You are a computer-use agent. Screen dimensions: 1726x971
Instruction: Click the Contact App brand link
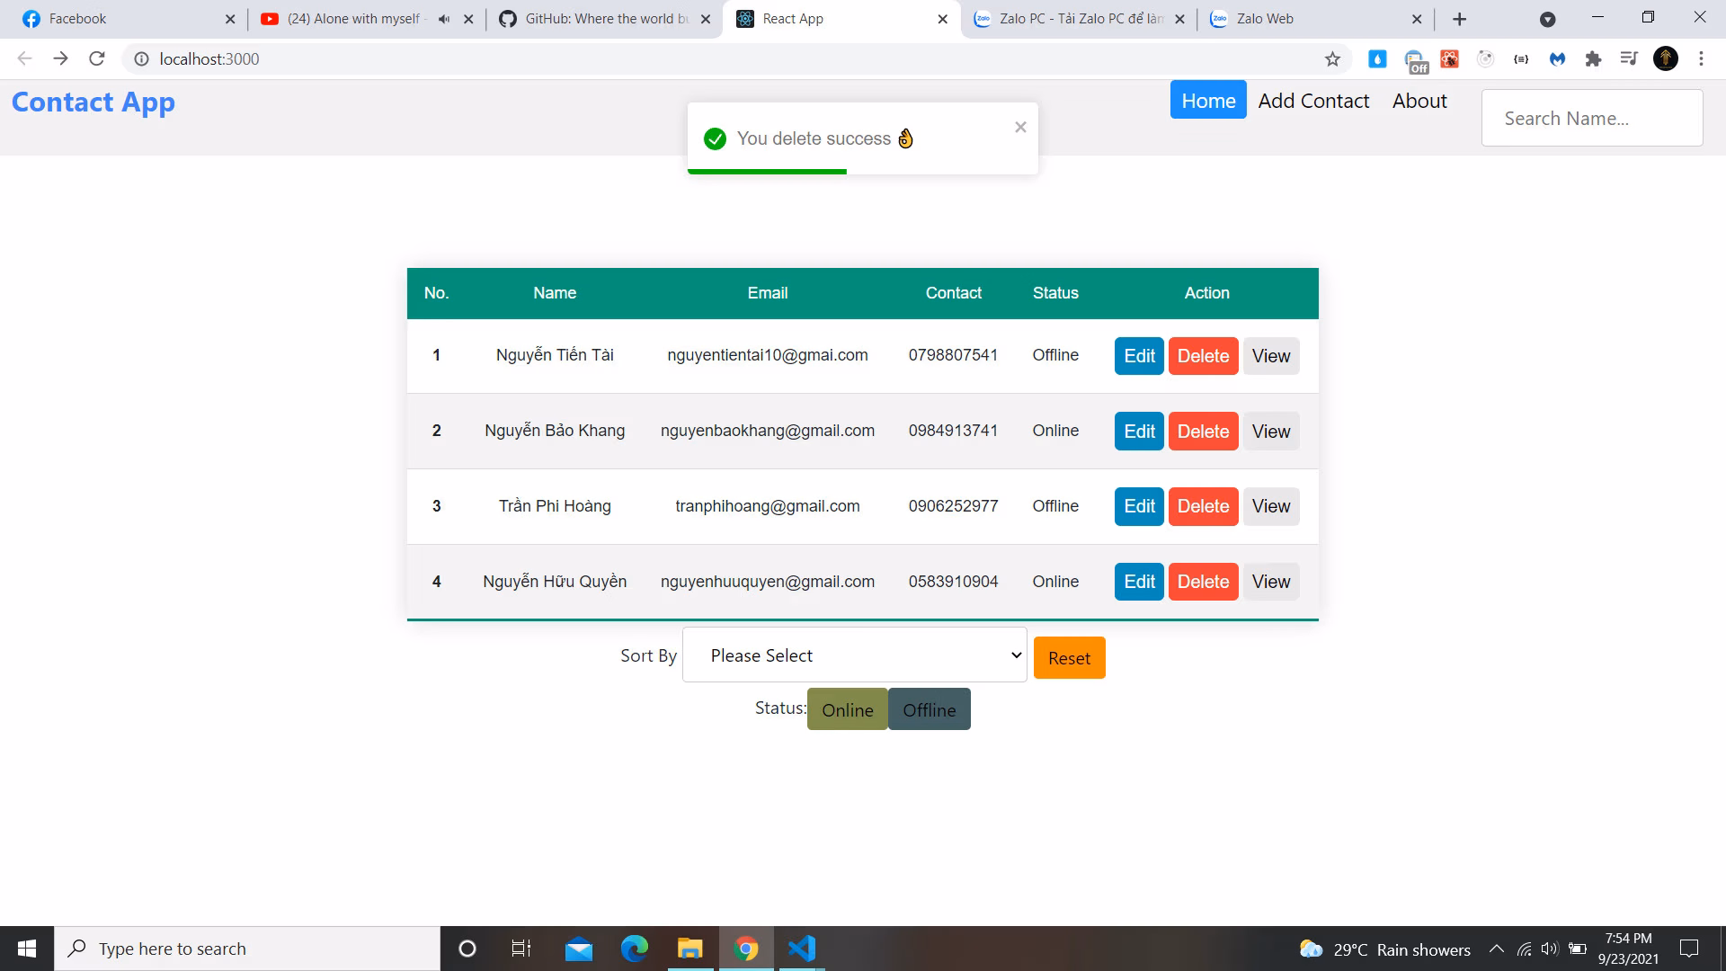(x=93, y=102)
